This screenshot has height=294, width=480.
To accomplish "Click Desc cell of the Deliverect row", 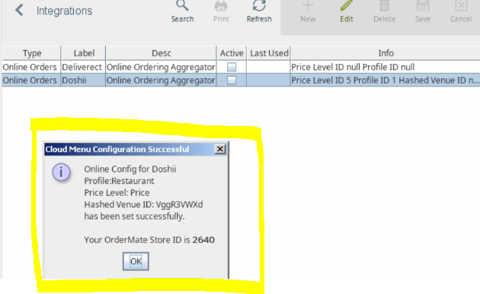I will (x=161, y=67).
